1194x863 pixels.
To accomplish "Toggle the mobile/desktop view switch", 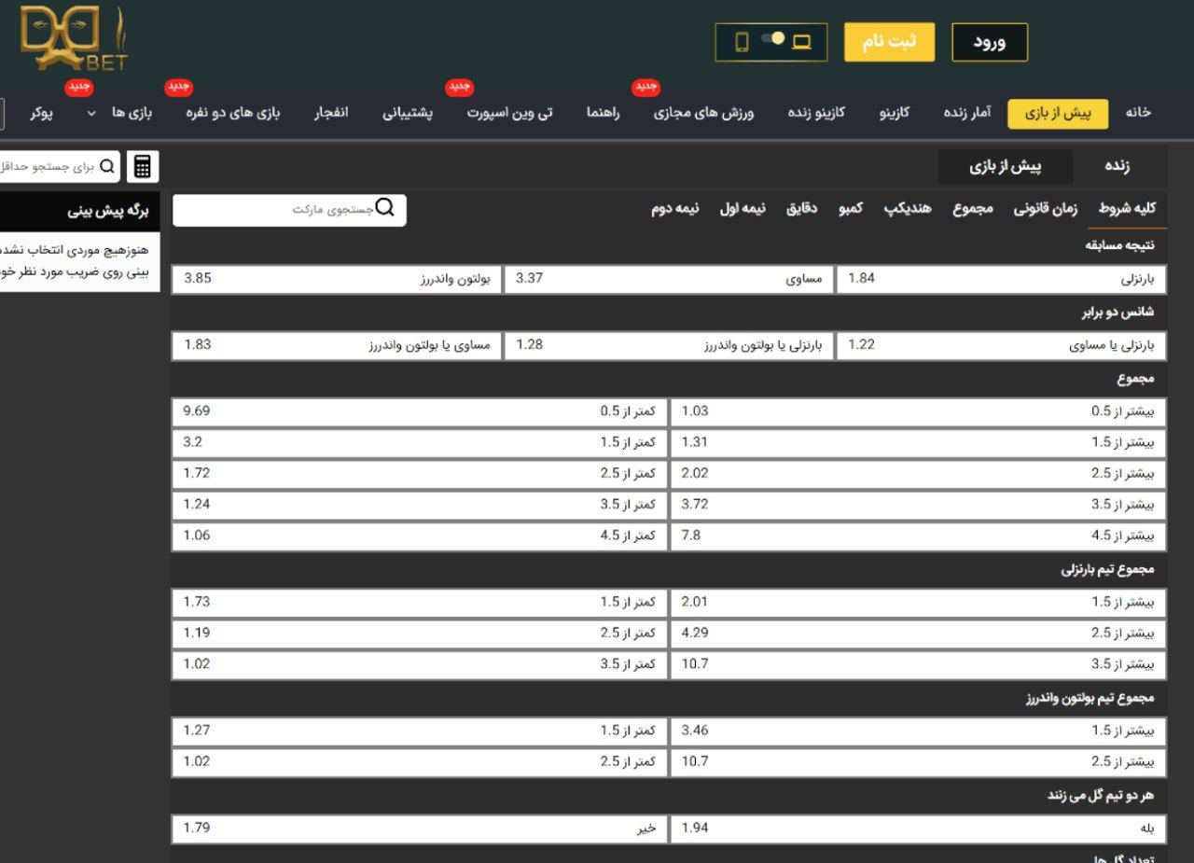I will (x=772, y=39).
